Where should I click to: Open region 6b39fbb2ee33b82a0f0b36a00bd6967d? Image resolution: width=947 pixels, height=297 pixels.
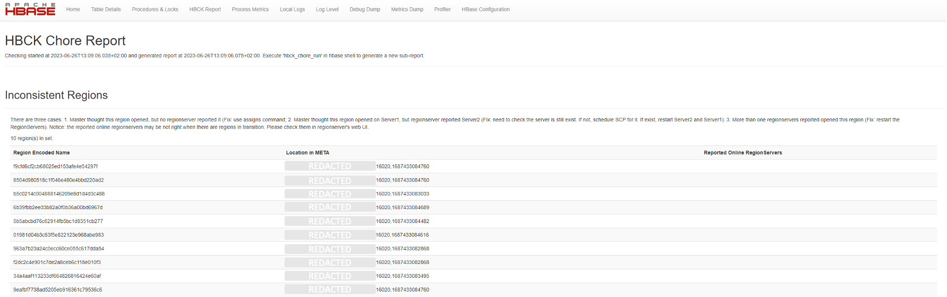coord(58,208)
